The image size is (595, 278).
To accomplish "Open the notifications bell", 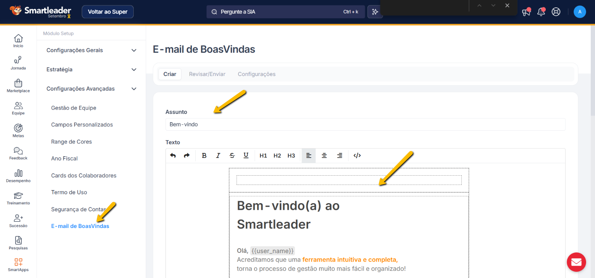I will tap(541, 12).
